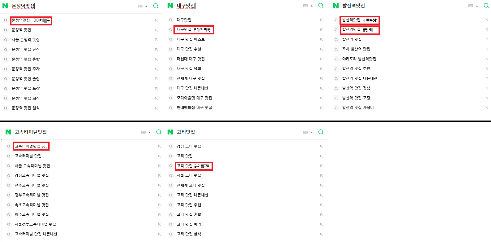Open virtual keyboard icon in 발산역맛집 search bar
Viewport: 491px width, 242px height.
coord(471,6)
